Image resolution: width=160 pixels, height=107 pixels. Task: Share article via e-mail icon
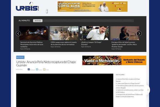(44, 69)
